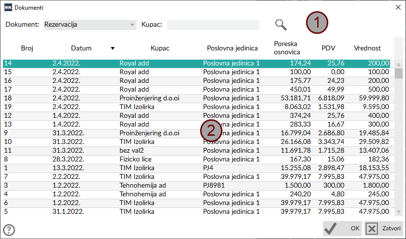Click the magnifying glass search icon
This screenshot has height=239, width=406.
(x=281, y=25)
